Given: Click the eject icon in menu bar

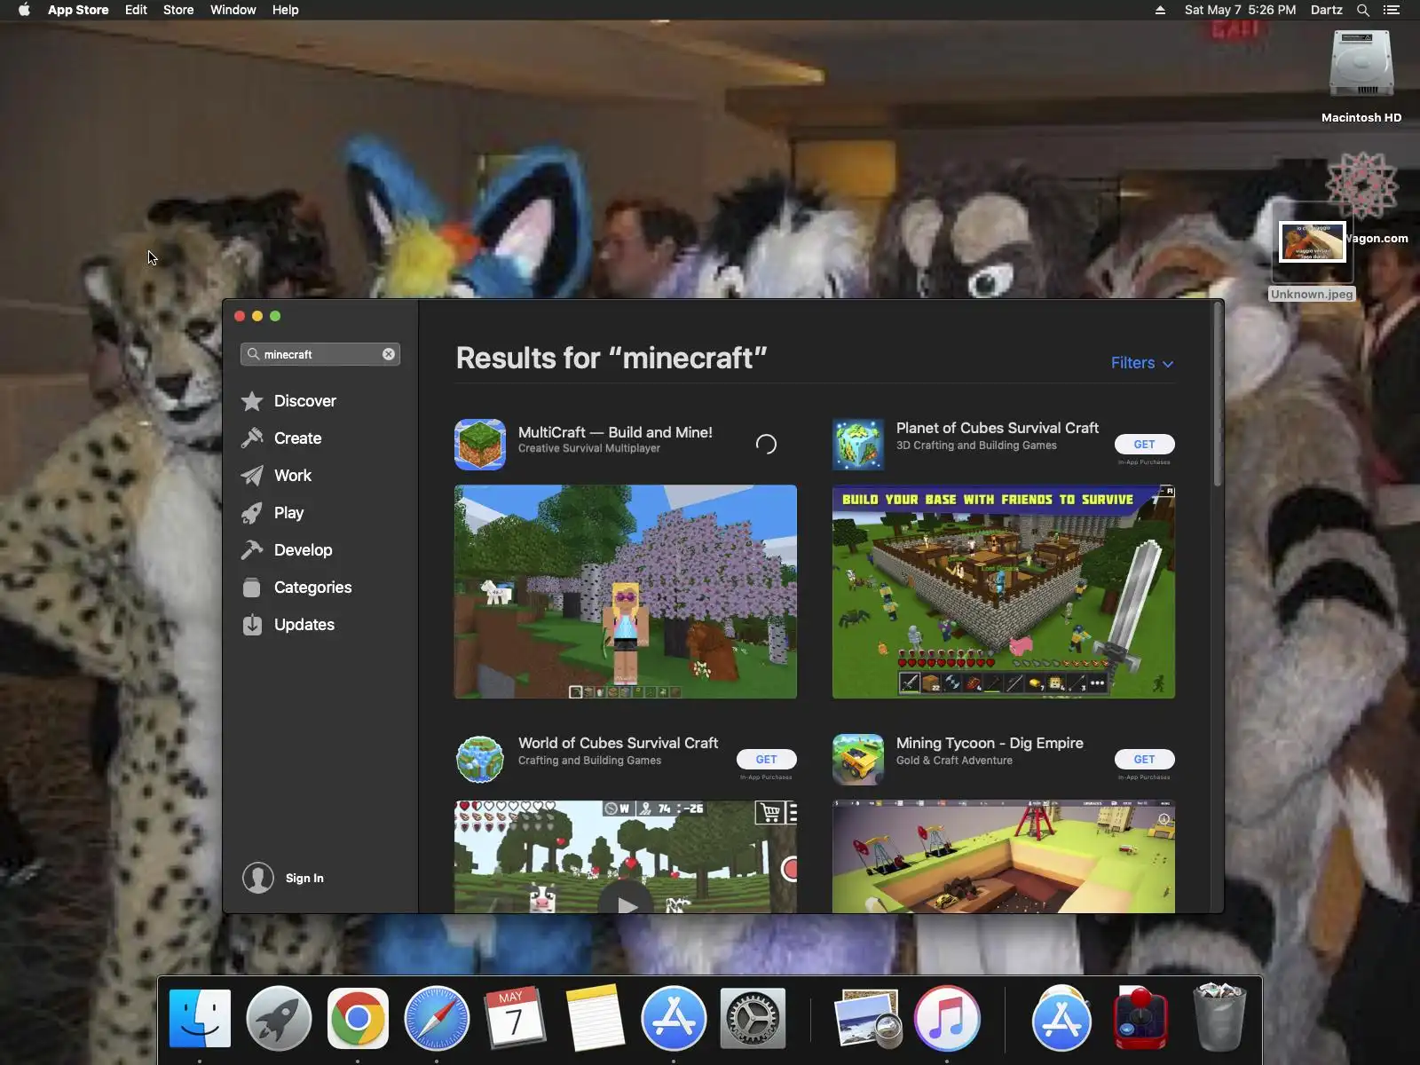Looking at the screenshot, I should (x=1160, y=10).
